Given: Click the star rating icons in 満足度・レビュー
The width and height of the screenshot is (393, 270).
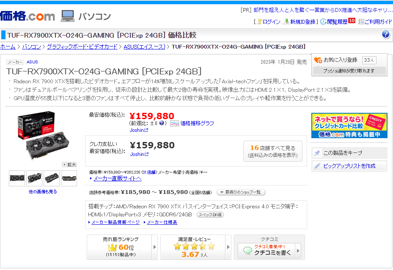Looking at the screenshot, I should [194, 246].
